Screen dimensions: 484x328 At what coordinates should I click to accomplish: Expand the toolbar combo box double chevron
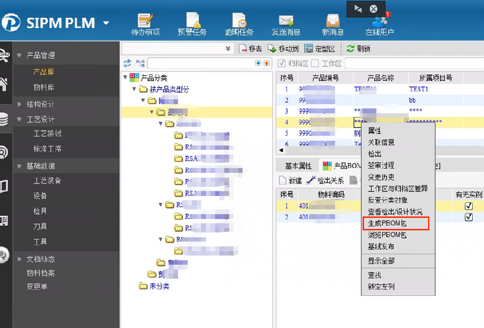click(x=228, y=48)
